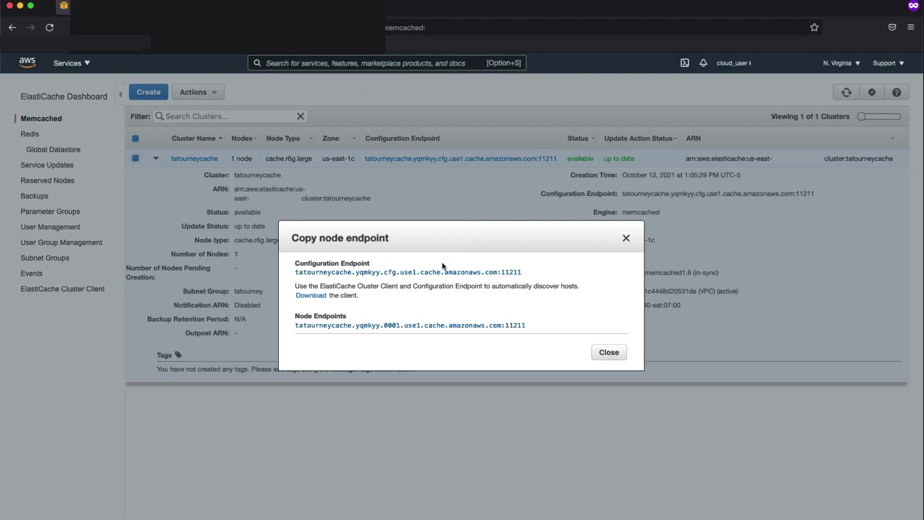Image resolution: width=924 pixels, height=520 pixels.
Task: Adjust the Viewing clusters slider
Action: coord(862,117)
